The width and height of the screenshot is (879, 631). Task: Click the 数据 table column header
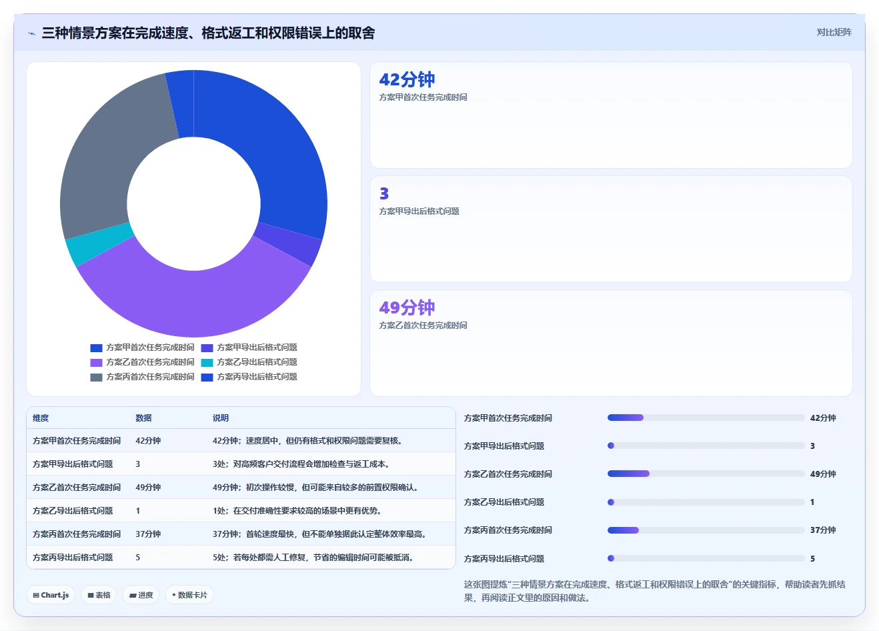coord(143,418)
